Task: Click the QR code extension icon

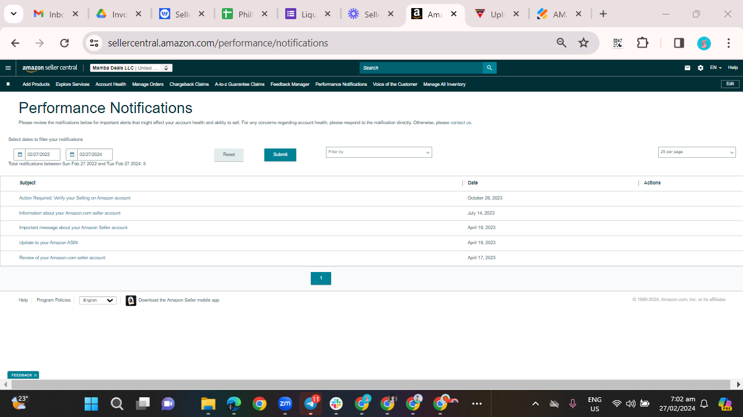Action: pos(618,43)
